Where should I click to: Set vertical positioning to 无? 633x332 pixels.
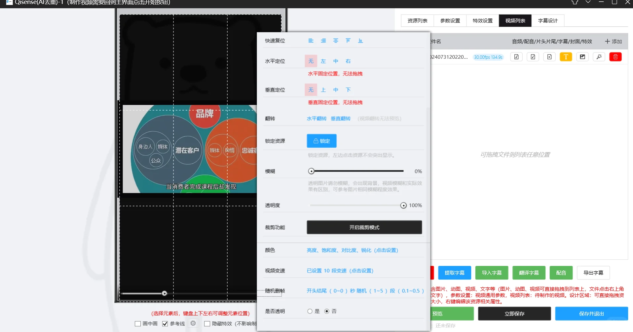(311, 90)
